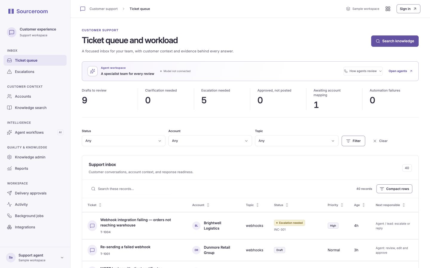Image resolution: width=430 pixels, height=268 pixels.
Task: Expand the How agents review dropdown
Action: (x=363, y=71)
